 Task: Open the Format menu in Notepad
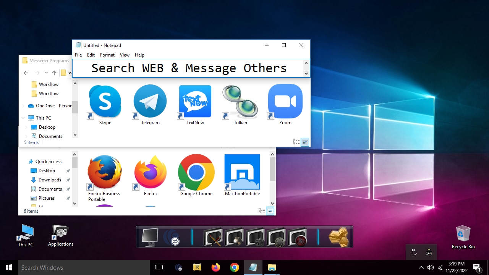click(x=107, y=55)
